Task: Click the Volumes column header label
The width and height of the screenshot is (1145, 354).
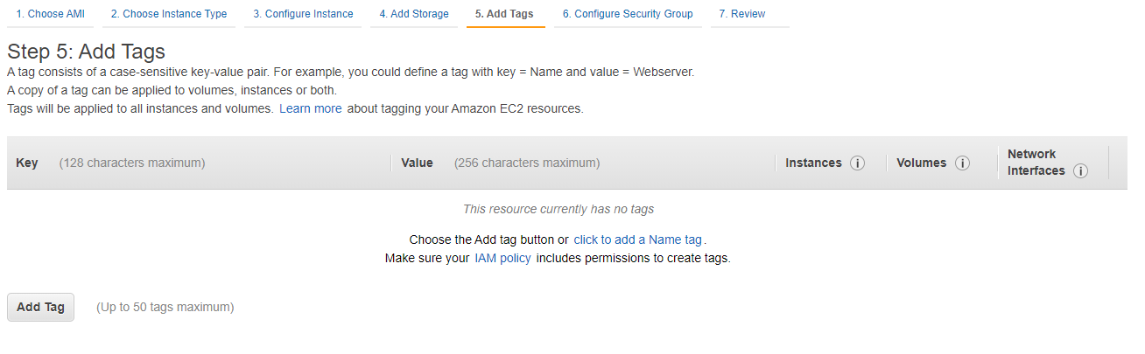Action: pyautogui.click(x=921, y=163)
